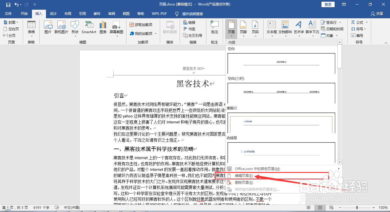Image resolution: width=390 pixels, height=212 pixels.
Task: Open the page number (页码) dropdown
Action: (255, 29)
